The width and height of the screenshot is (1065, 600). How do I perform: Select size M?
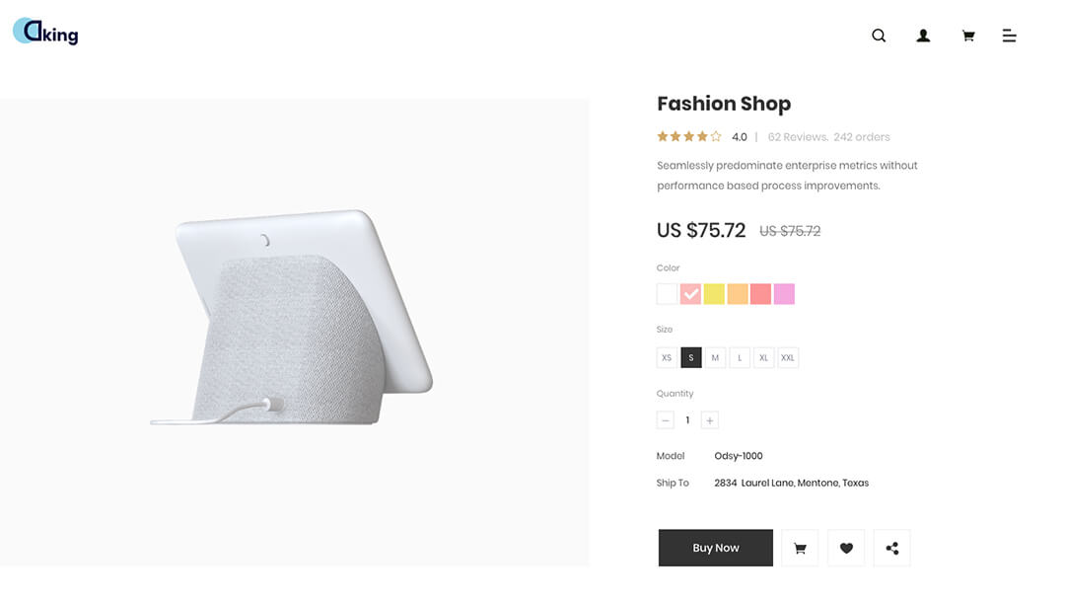[715, 357]
